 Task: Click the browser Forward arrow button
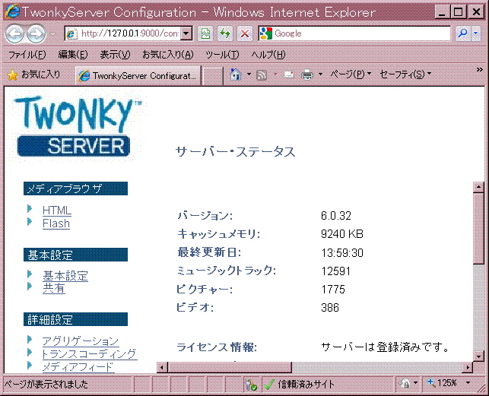pyautogui.click(x=36, y=33)
